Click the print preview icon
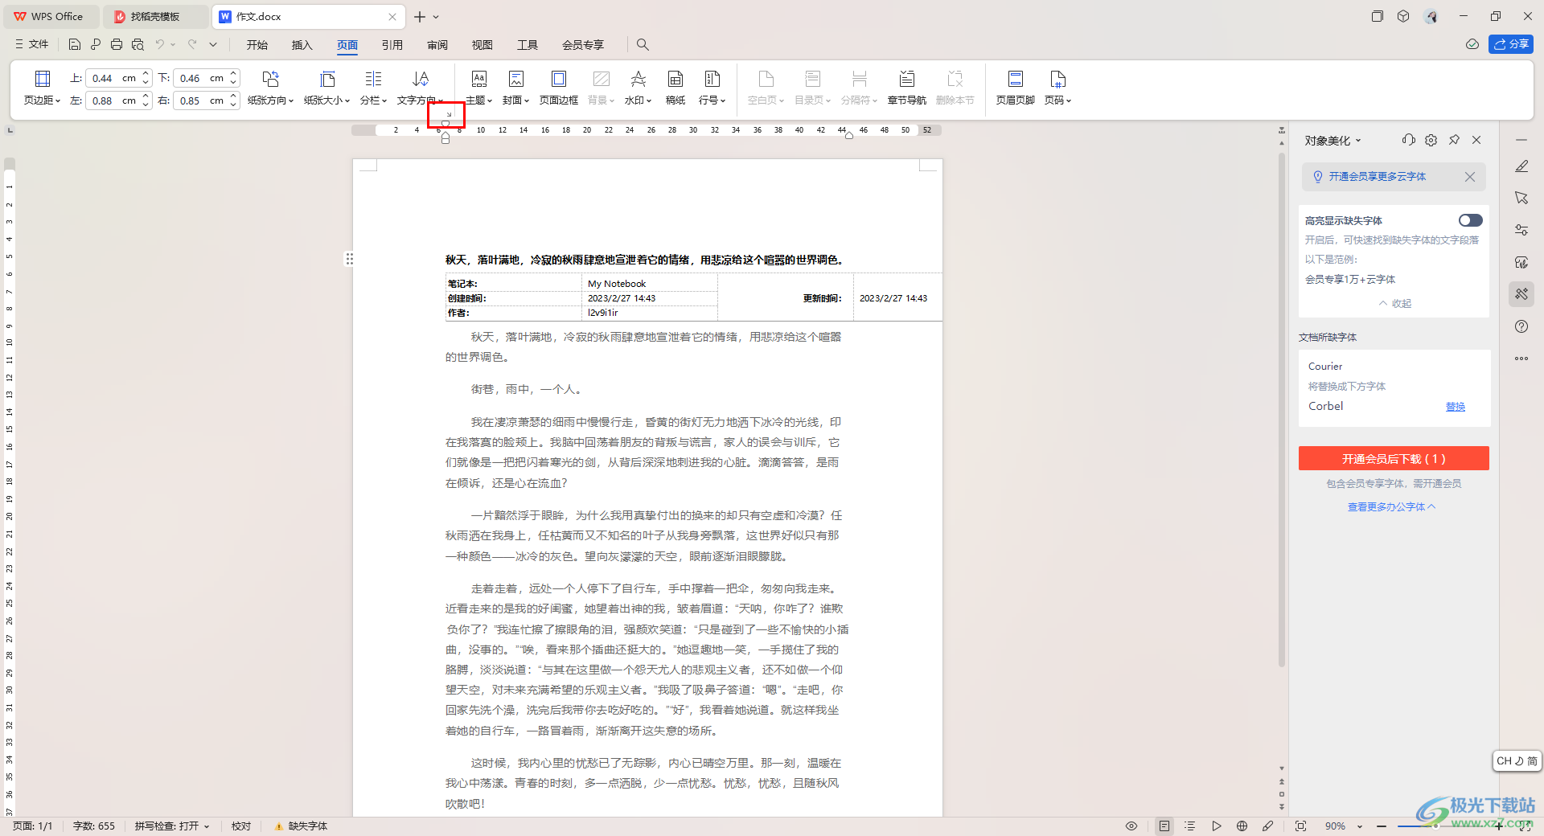Image resolution: width=1544 pixels, height=836 pixels. point(138,44)
